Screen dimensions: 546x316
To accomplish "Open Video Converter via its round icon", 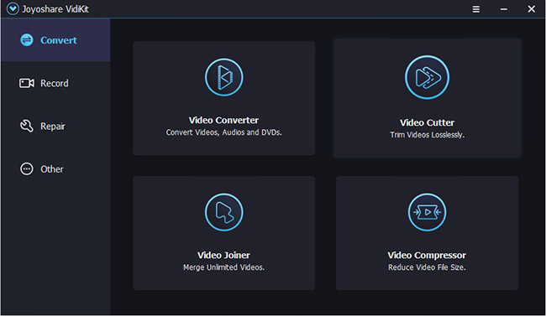I will pos(224,77).
